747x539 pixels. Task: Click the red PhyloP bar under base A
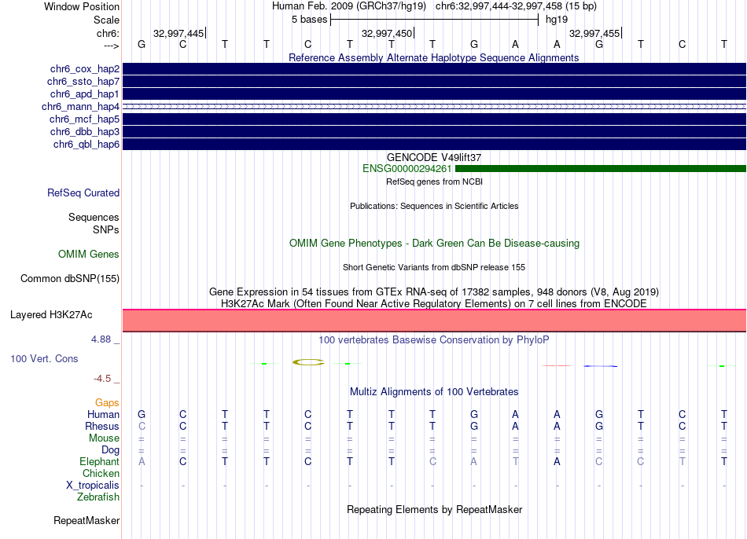pyautogui.click(x=557, y=365)
